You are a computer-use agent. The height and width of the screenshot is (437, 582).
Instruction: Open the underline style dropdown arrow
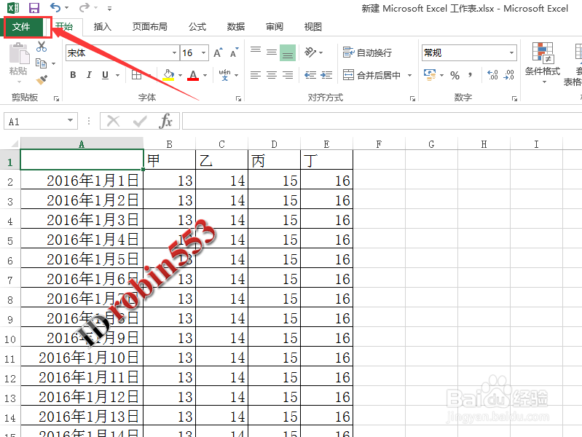point(118,75)
